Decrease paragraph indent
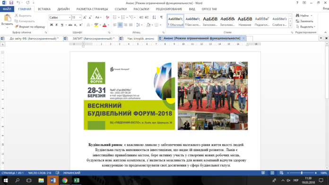This screenshot has height=185, width=329. 141,18
